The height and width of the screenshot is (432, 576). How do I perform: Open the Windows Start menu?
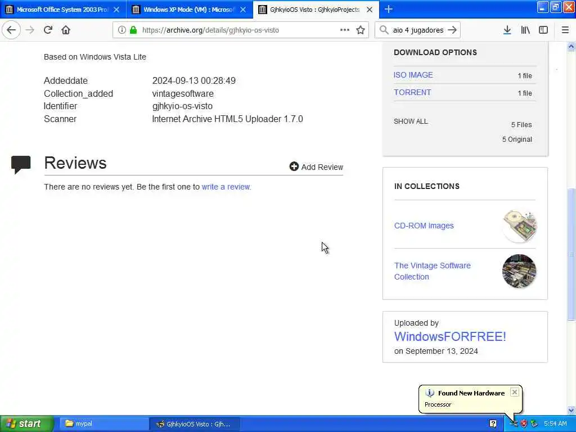point(26,424)
